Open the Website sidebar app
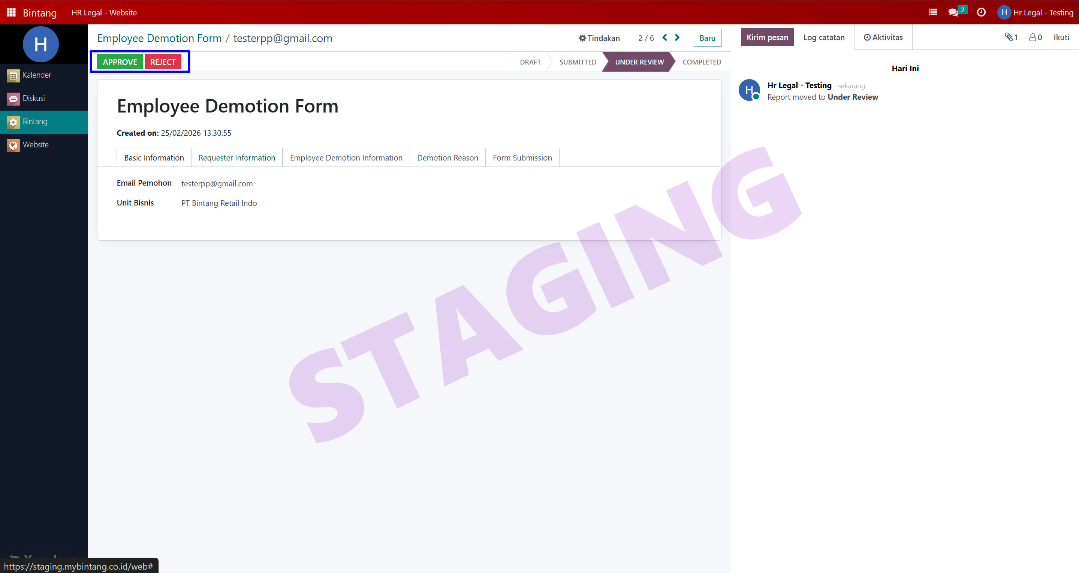The image size is (1079, 573). [36, 145]
